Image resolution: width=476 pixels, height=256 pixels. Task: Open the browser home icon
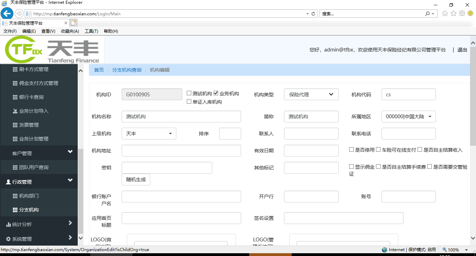pyautogui.click(x=445, y=14)
